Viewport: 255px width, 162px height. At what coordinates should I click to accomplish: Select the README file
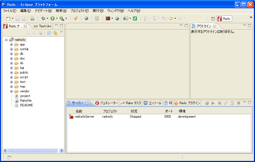click(26, 105)
